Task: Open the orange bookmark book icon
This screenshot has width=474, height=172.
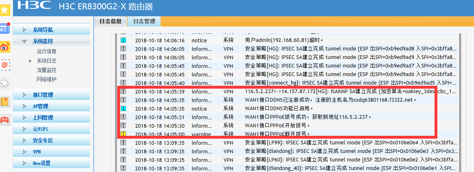Action: (x=4, y=102)
